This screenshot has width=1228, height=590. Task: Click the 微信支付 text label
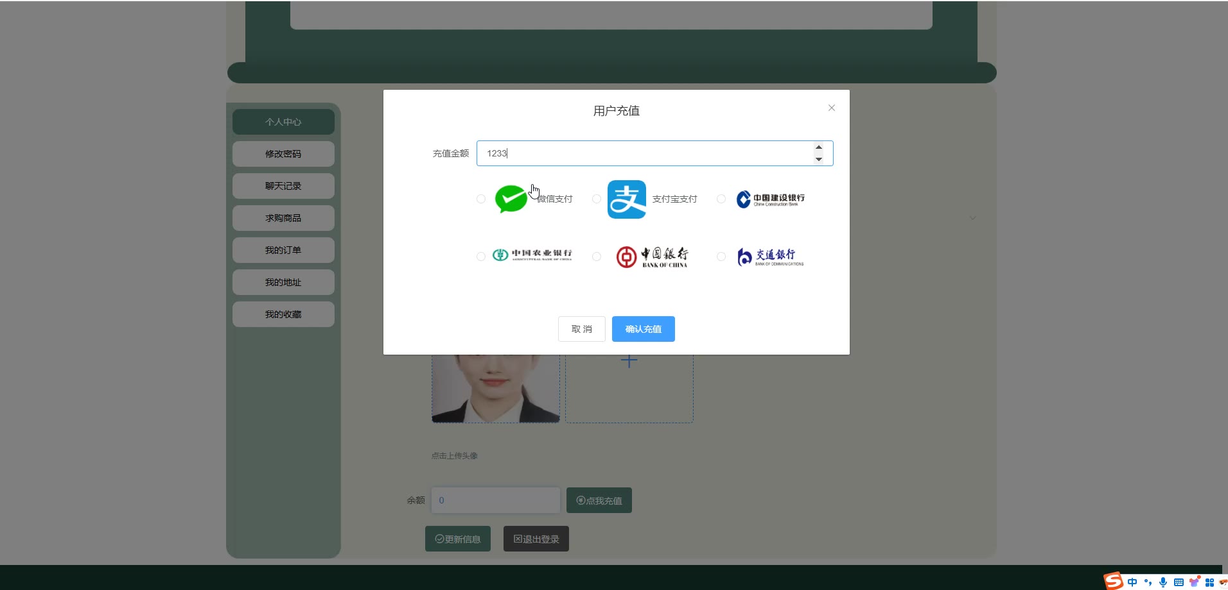[555, 199]
